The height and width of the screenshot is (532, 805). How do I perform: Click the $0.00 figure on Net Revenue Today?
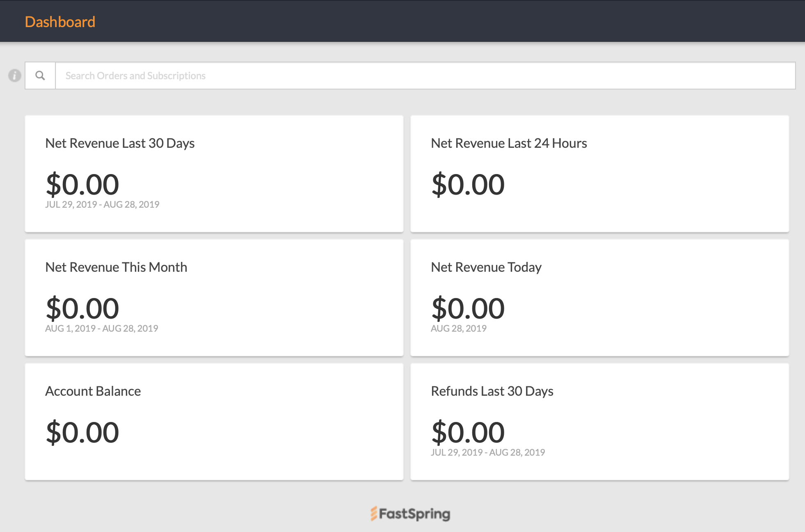(467, 308)
